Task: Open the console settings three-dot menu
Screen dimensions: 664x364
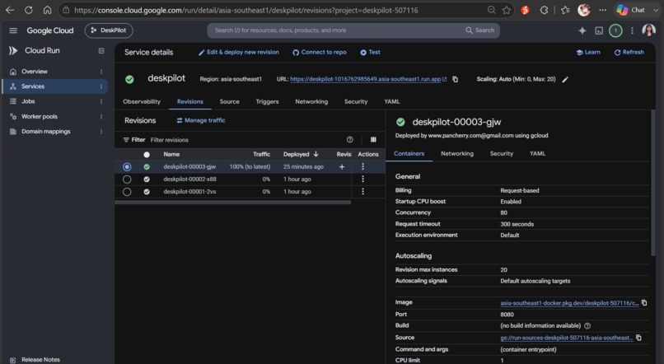Action: [x=632, y=30]
